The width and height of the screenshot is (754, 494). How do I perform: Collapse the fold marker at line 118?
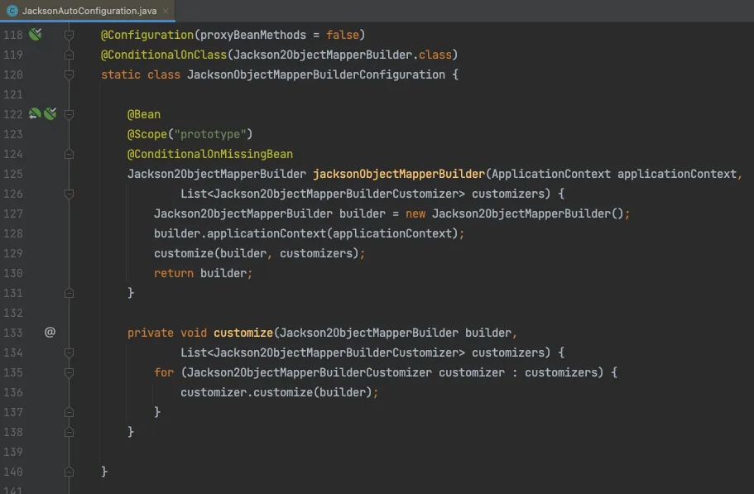click(70, 35)
